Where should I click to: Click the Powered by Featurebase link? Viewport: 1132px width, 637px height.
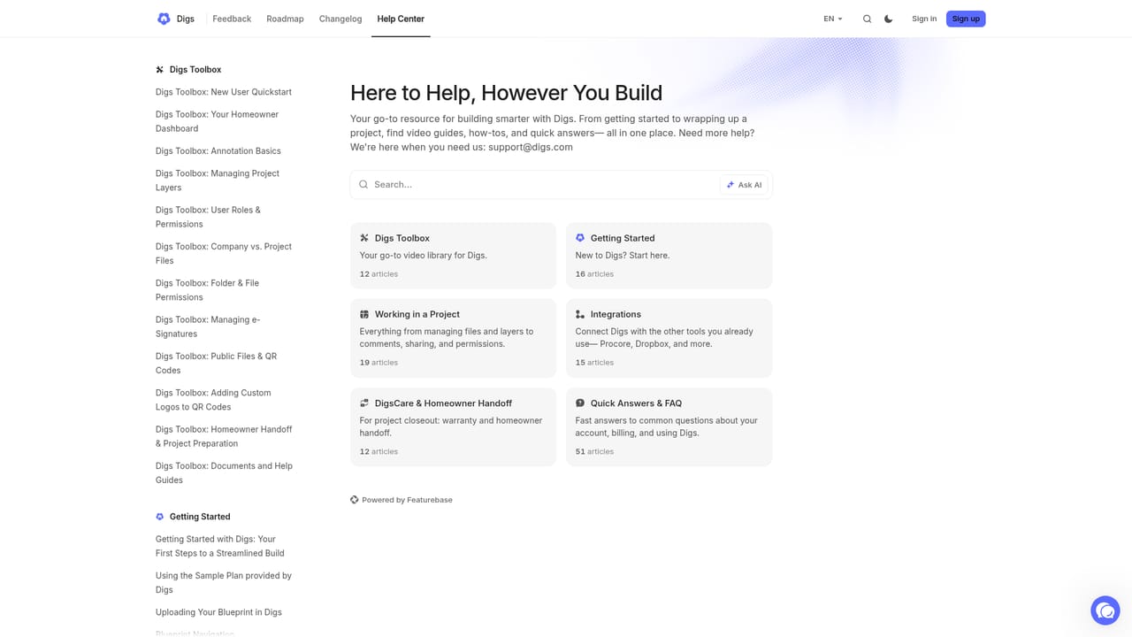point(402,500)
